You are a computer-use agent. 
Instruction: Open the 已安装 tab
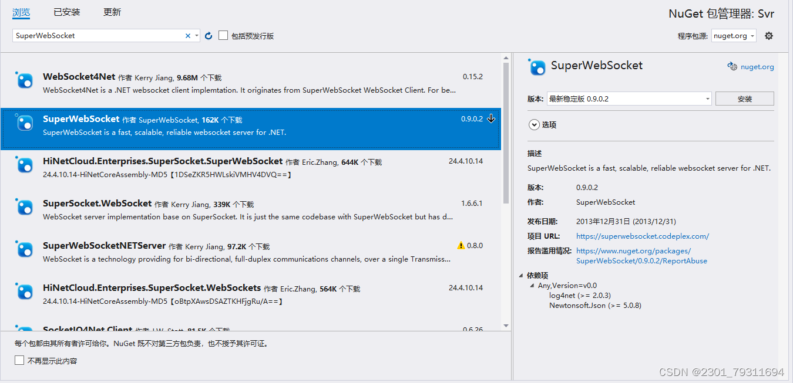coord(67,12)
